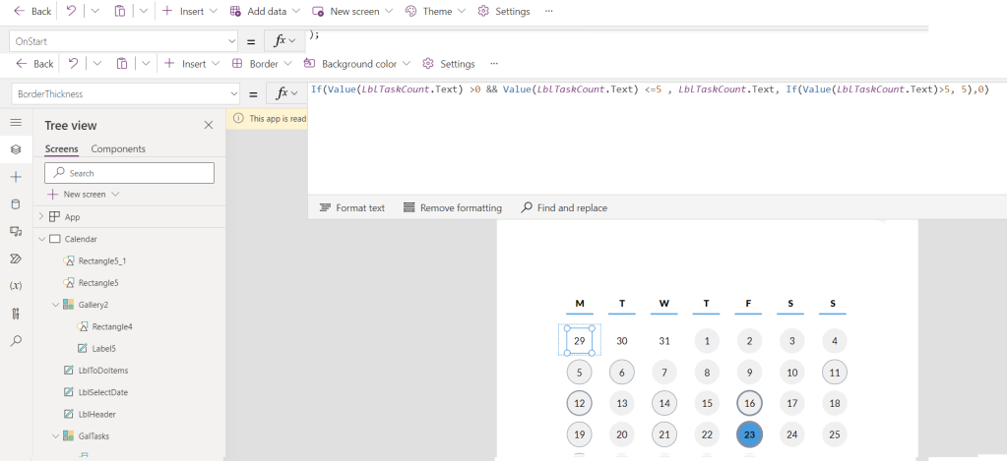Open the Variables (x) sidebar icon
The width and height of the screenshot is (1007, 461).
pos(16,286)
